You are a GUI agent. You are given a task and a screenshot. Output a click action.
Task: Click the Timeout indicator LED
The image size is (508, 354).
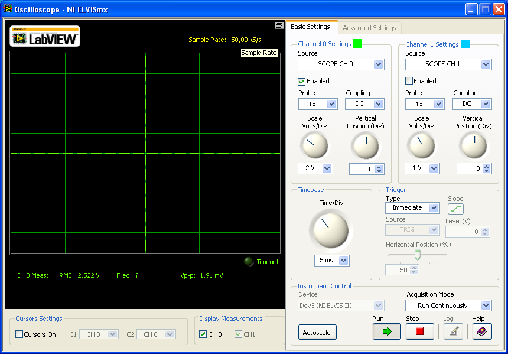pos(249,262)
